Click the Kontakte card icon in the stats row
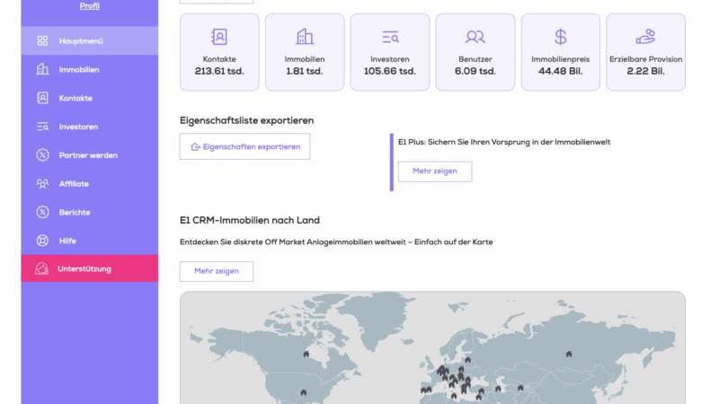The width and height of the screenshot is (719, 404). [219, 37]
